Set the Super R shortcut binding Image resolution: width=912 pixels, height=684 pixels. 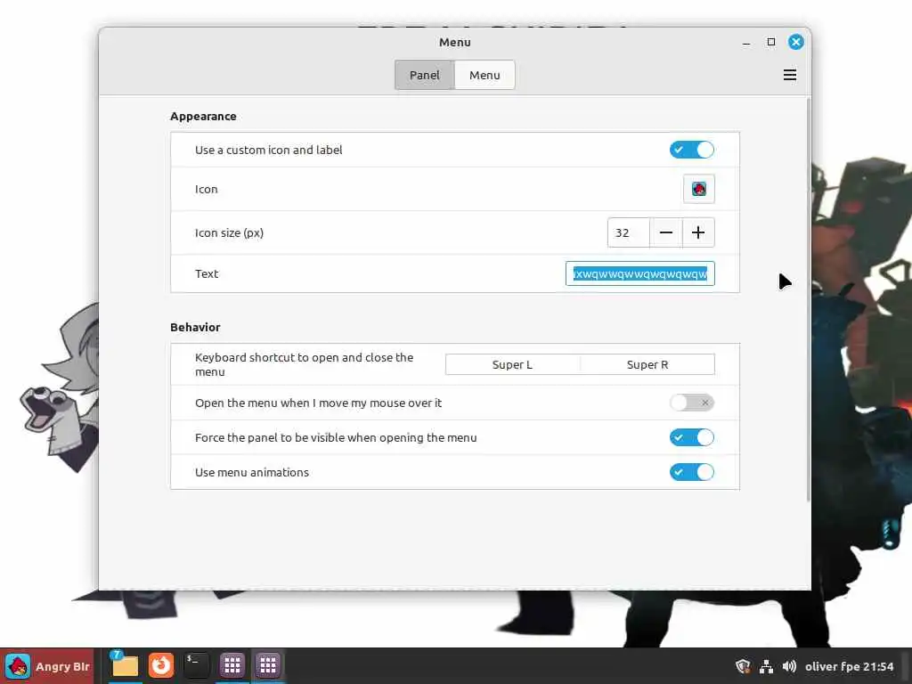(x=647, y=364)
